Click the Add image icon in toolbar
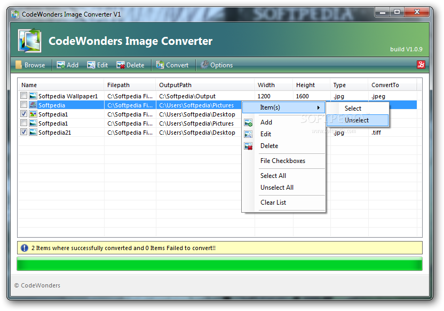The height and width of the screenshot is (311, 444). tap(61, 65)
